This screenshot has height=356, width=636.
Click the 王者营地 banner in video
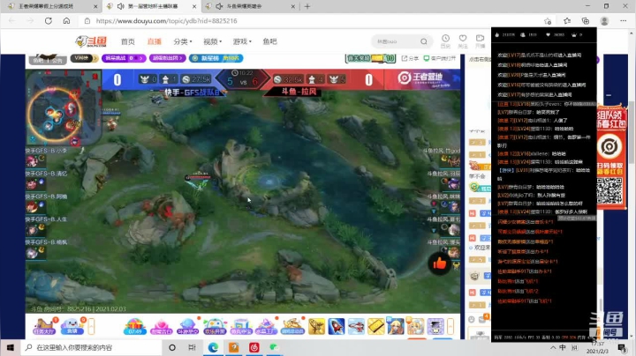tap(422, 78)
